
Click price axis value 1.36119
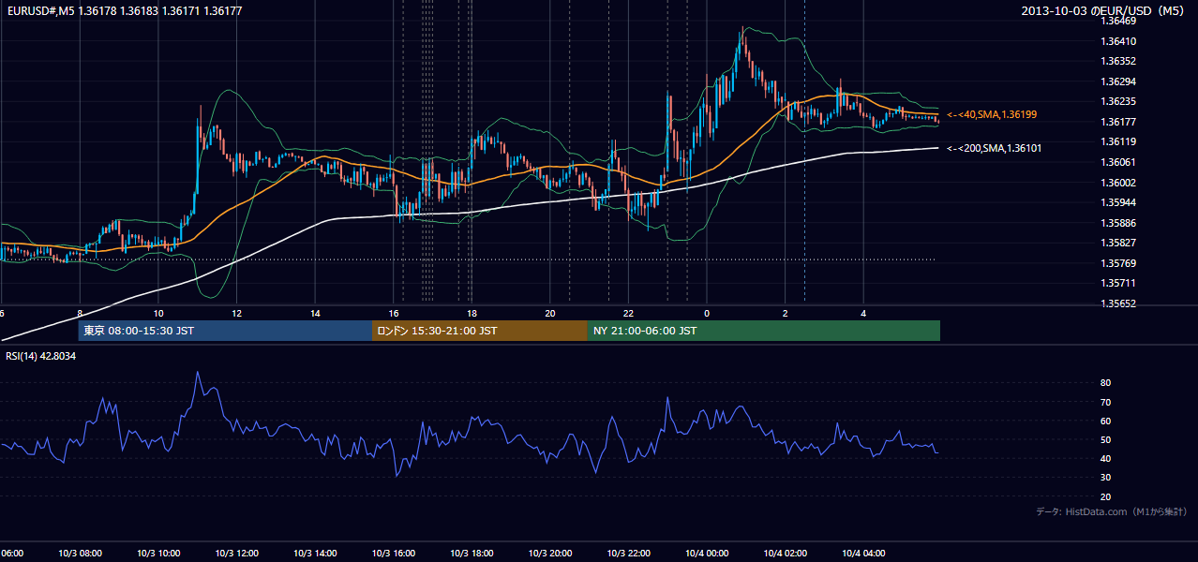[1119, 141]
